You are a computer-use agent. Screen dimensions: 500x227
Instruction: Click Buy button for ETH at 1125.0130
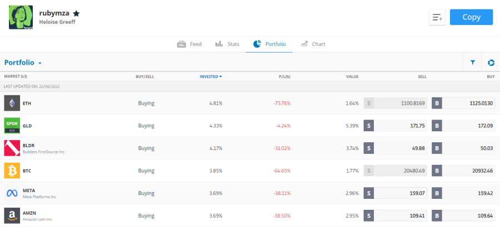(x=463, y=103)
